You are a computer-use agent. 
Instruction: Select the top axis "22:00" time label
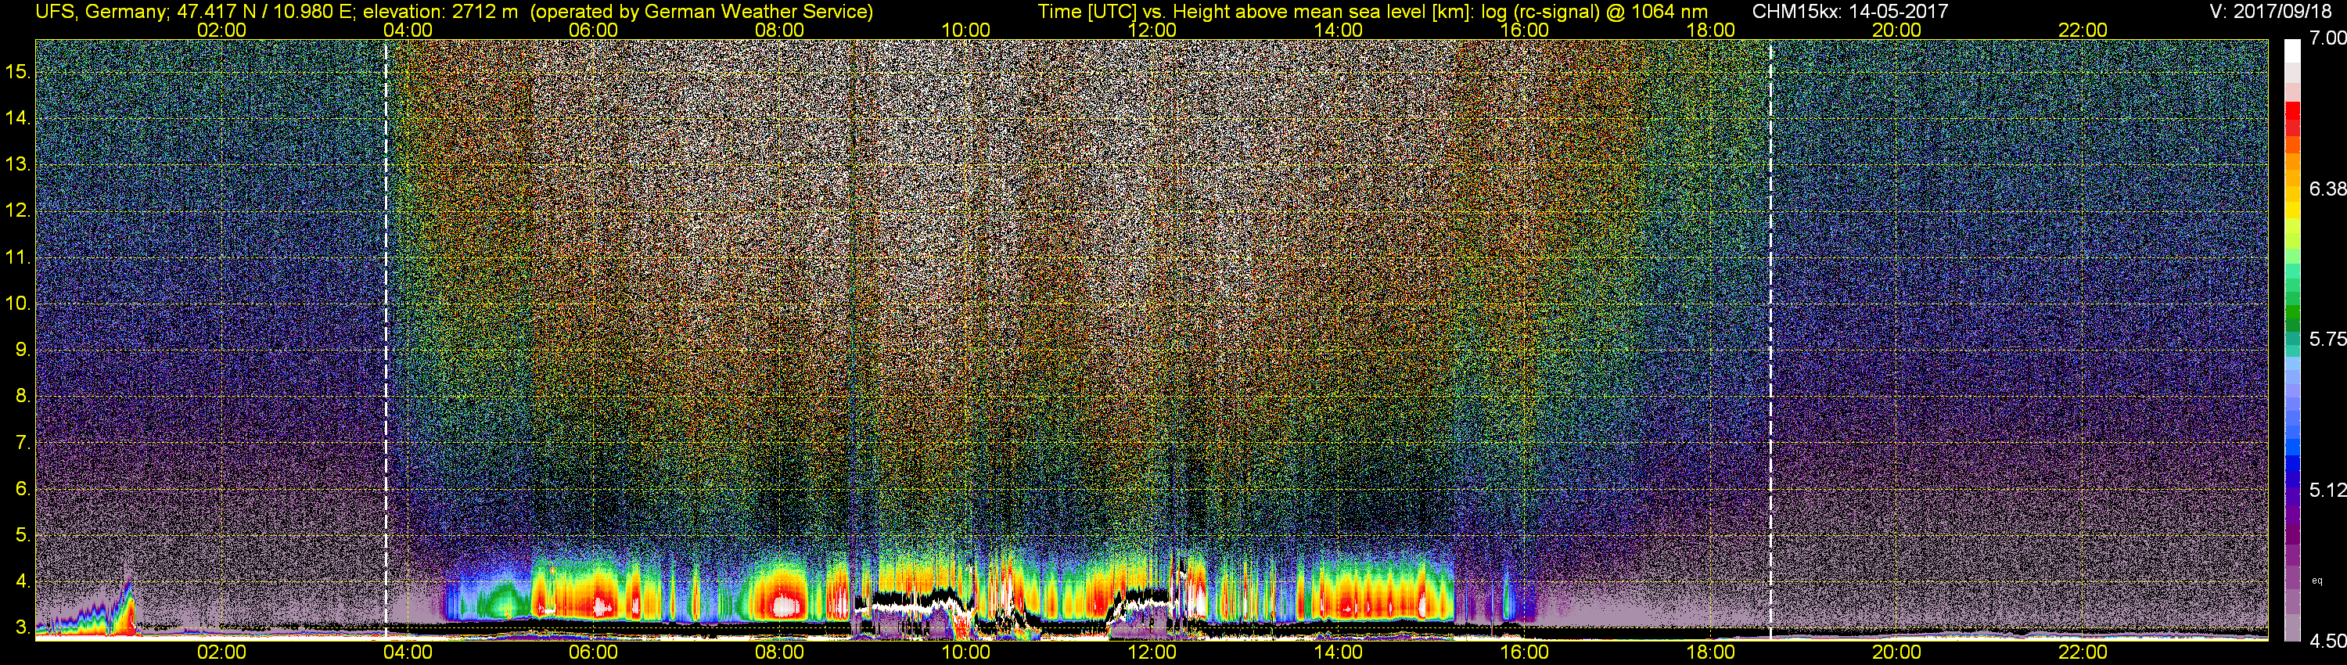tap(2083, 30)
